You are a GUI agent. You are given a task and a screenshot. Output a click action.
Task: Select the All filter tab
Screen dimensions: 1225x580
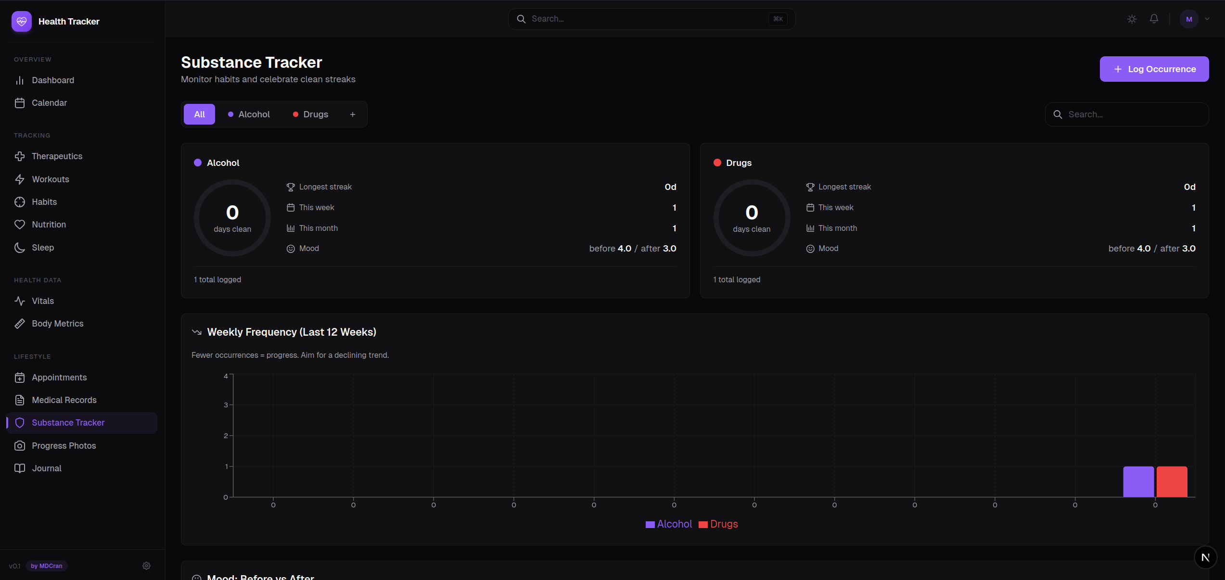point(199,114)
